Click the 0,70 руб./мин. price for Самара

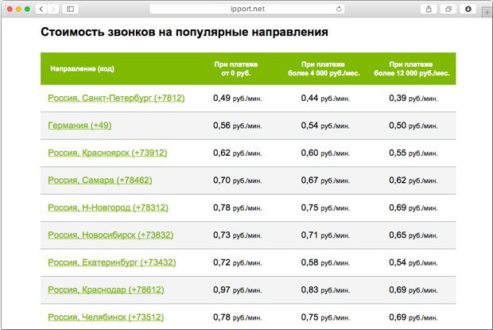[x=238, y=180]
